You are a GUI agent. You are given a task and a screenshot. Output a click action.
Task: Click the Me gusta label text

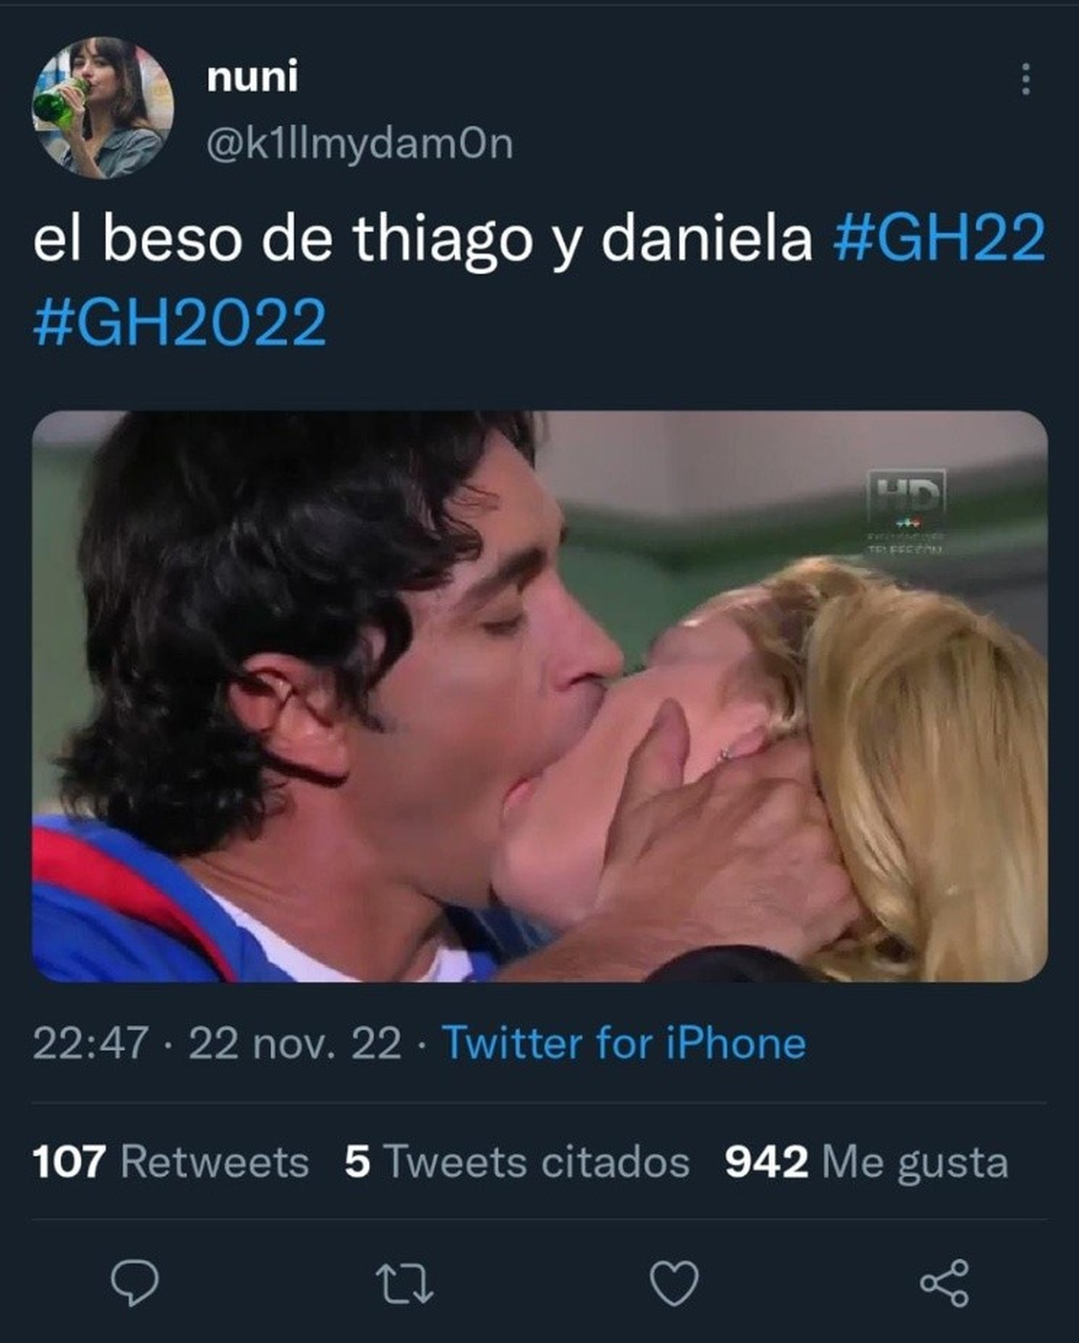coord(915,1162)
